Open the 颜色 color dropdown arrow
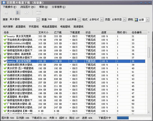153x121 pixels. pos(147,20)
